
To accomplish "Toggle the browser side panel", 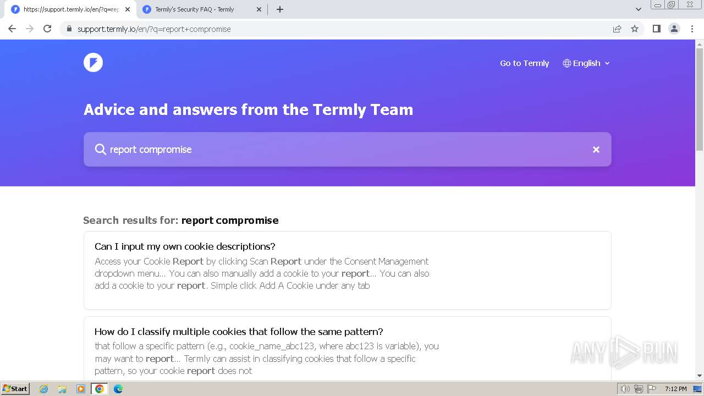I will click(x=656, y=29).
